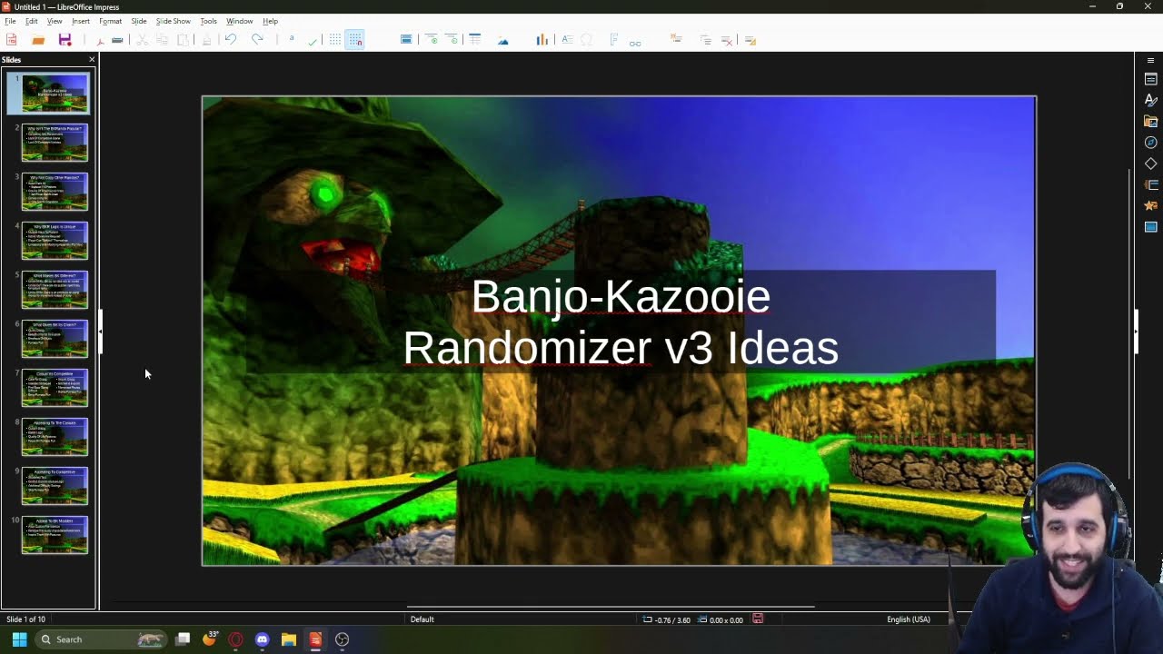Open slide layout icon
The width and height of the screenshot is (1163, 654).
(750, 40)
